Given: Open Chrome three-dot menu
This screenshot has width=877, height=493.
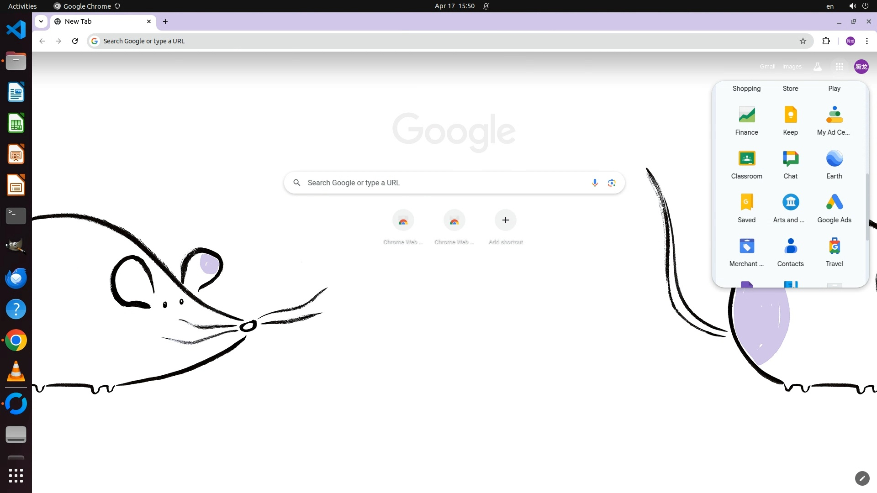Looking at the screenshot, I should (x=866, y=41).
